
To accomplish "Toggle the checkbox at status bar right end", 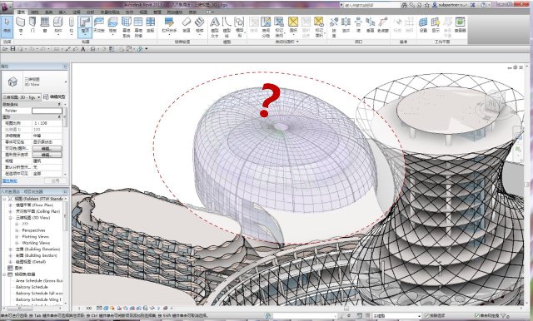I will point(477,316).
